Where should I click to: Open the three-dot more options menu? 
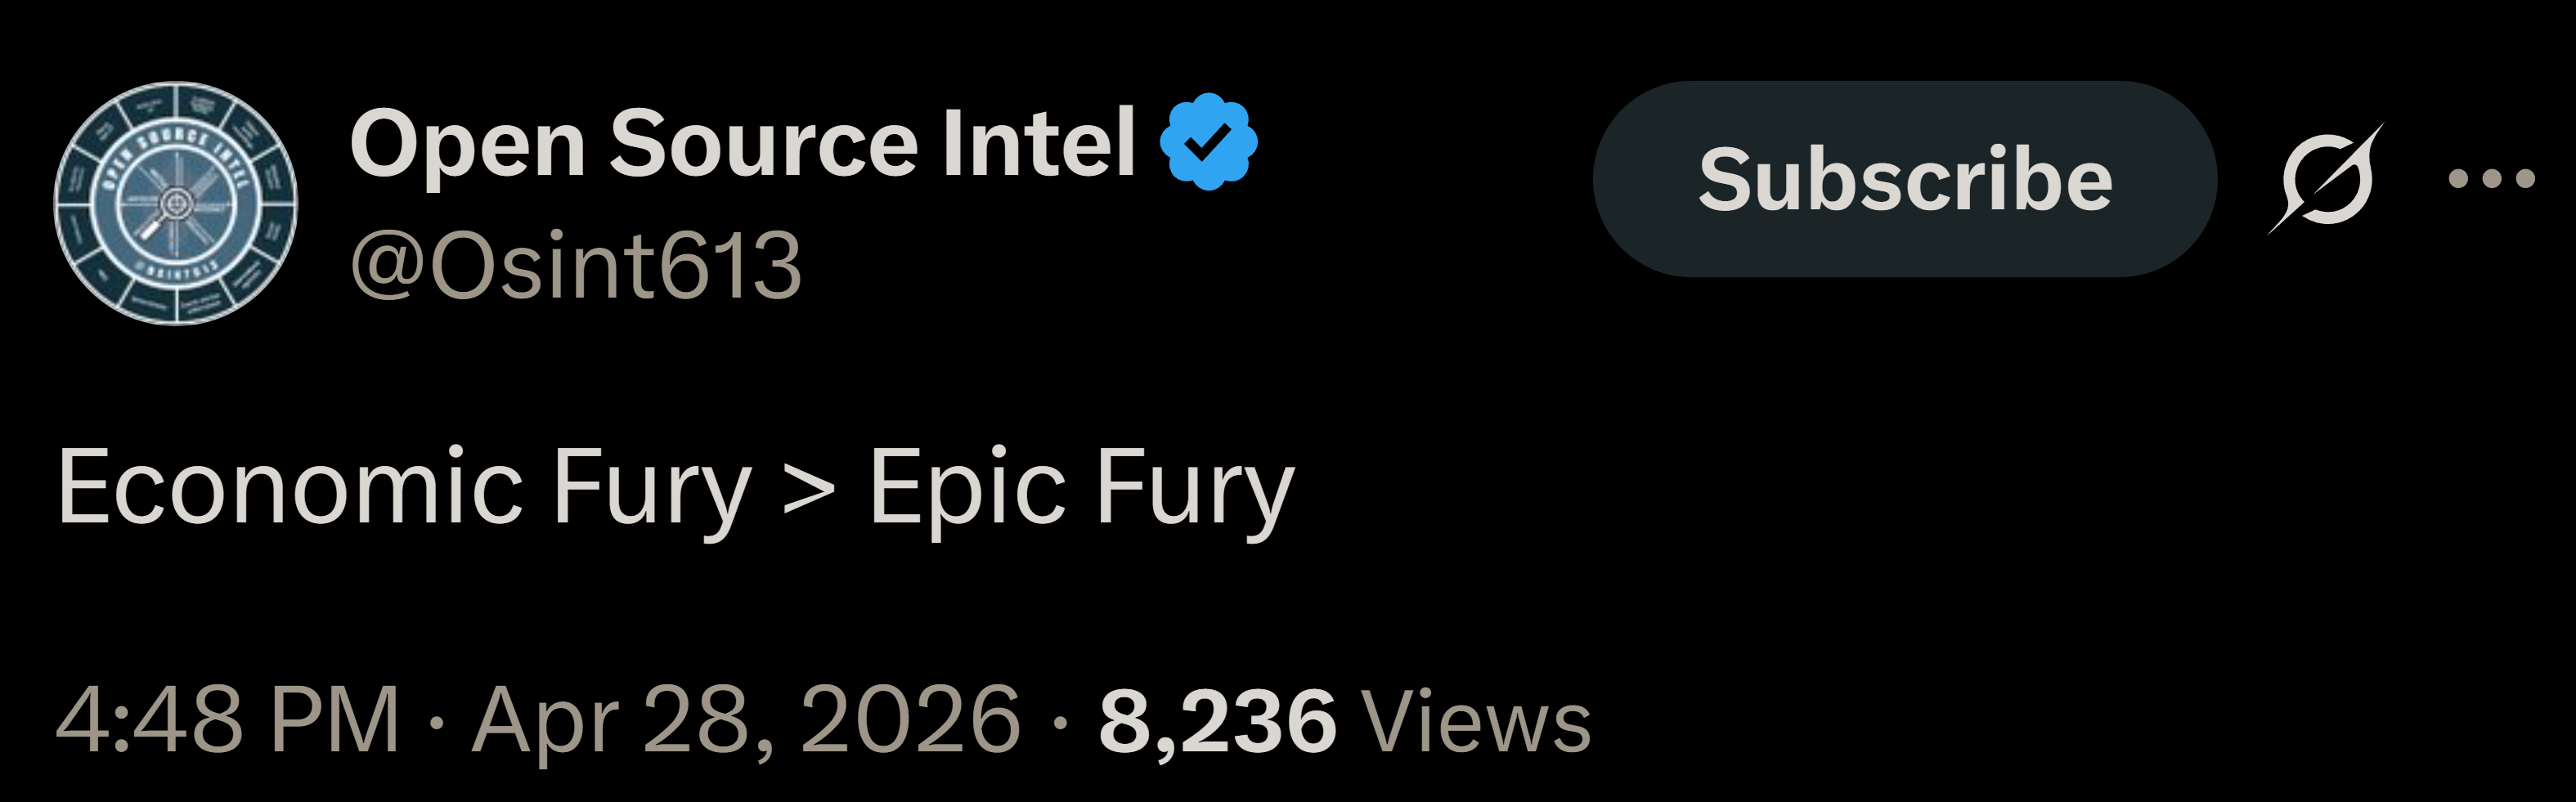[2491, 179]
